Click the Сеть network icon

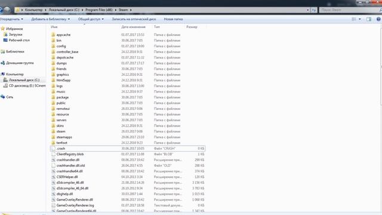coord(3,97)
